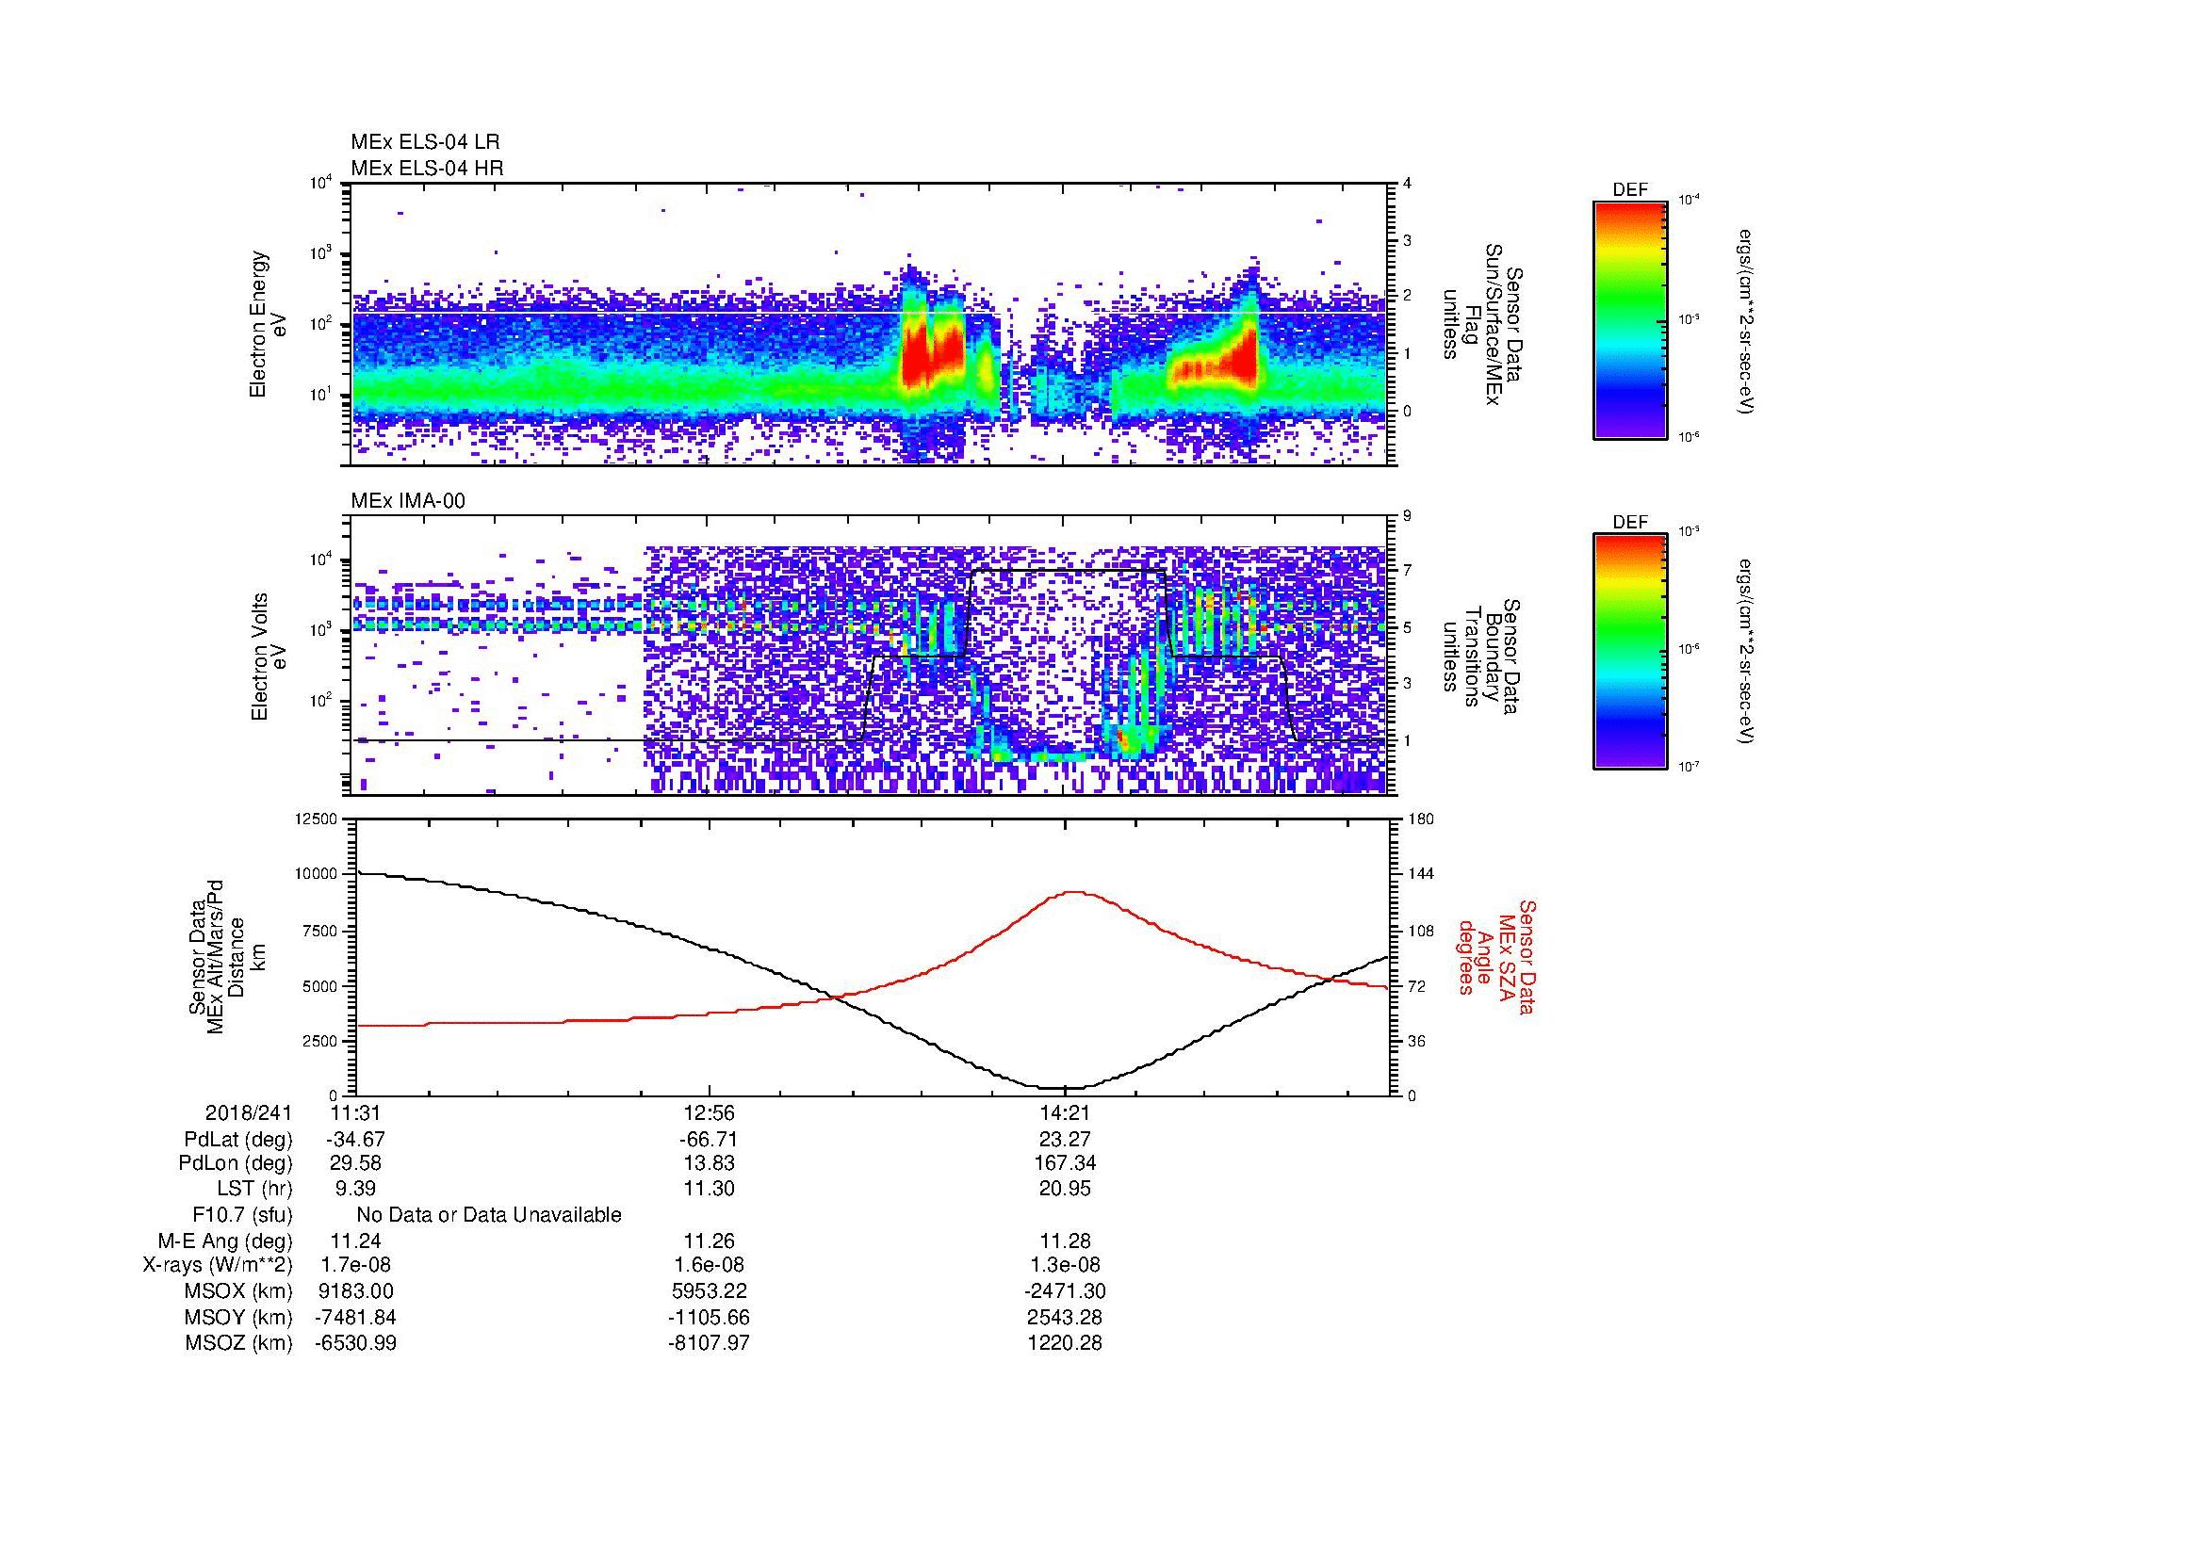Click the altitude tick label '2500'
Image resolution: width=2204 pixels, height=1557 pixels.
319,1041
